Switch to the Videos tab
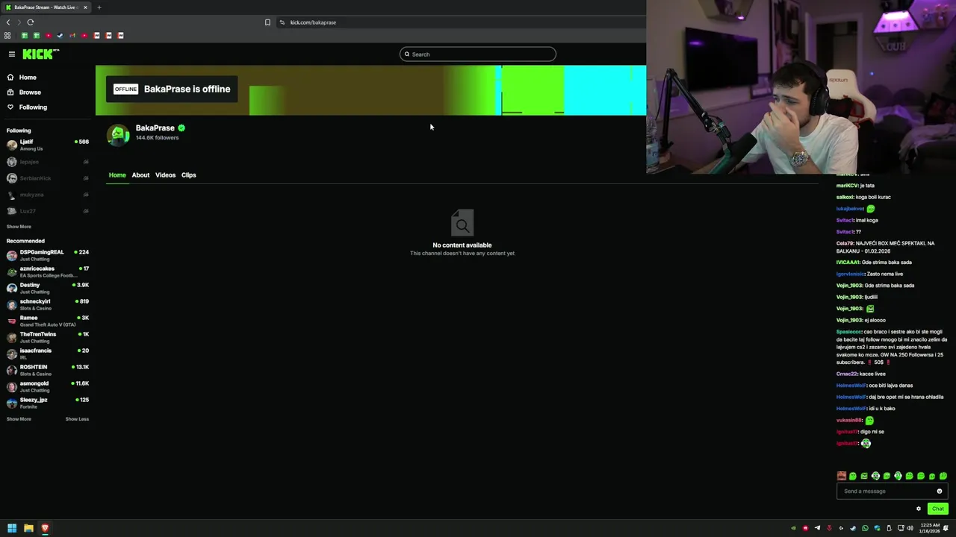 pyautogui.click(x=165, y=175)
